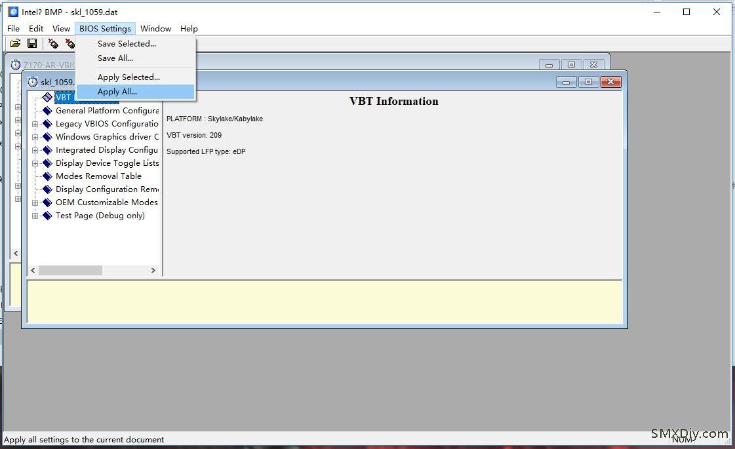Select Integrated Display Configuration tree item
Image resolution: width=735 pixels, height=449 pixels.
coord(107,150)
